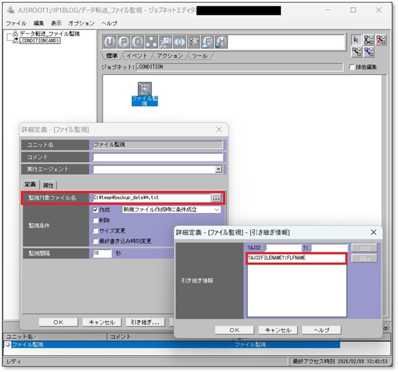Screen dimensions: 398x372
Task: Click the UNIX job (U) toolbar icon
Action: (x=109, y=42)
